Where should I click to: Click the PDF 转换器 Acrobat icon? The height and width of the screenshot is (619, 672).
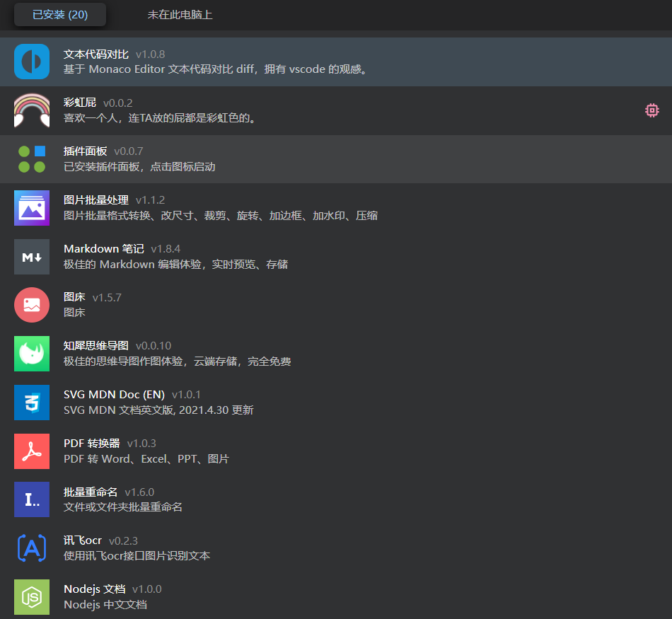point(32,451)
